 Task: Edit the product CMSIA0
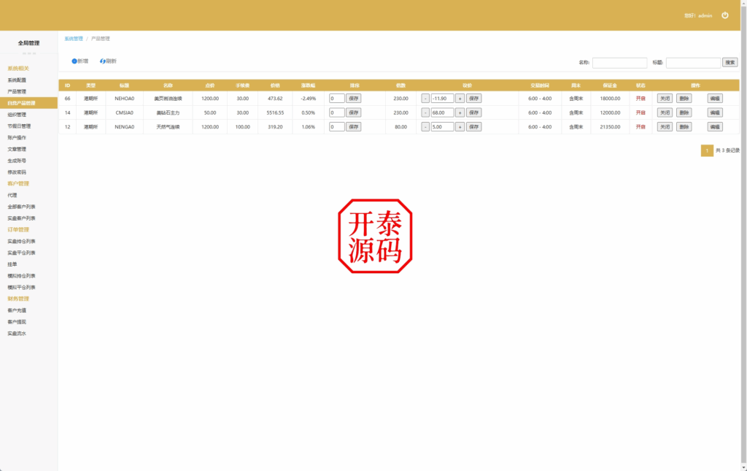[x=715, y=112]
